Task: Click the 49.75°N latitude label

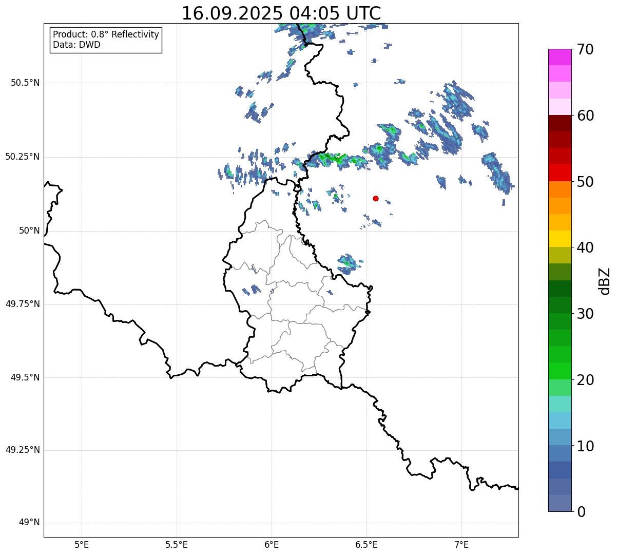Action: coord(23,304)
